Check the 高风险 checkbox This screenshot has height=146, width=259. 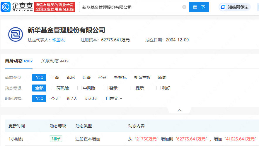pos(53,88)
